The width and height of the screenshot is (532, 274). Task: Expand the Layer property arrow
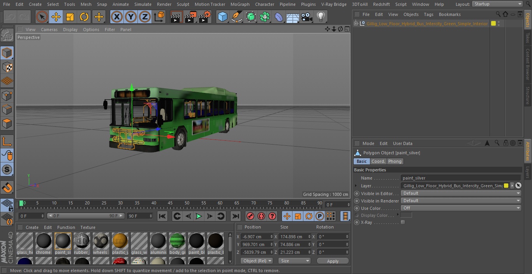pos(356,186)
